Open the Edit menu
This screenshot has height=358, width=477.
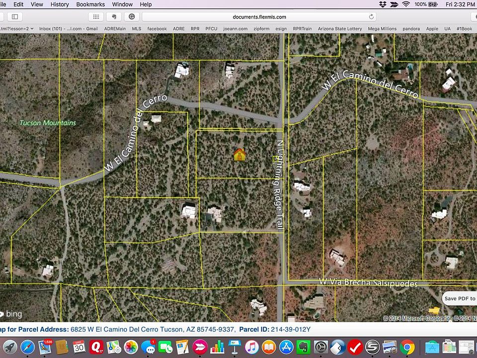click(18, 4)
